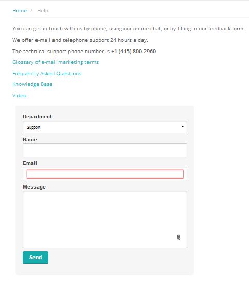Click the Message field label

[34, 187]
